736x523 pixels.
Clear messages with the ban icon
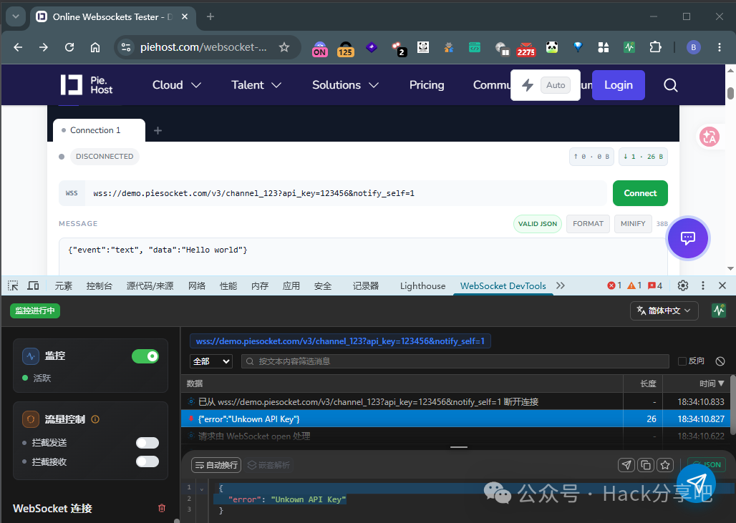coord(720,361)
